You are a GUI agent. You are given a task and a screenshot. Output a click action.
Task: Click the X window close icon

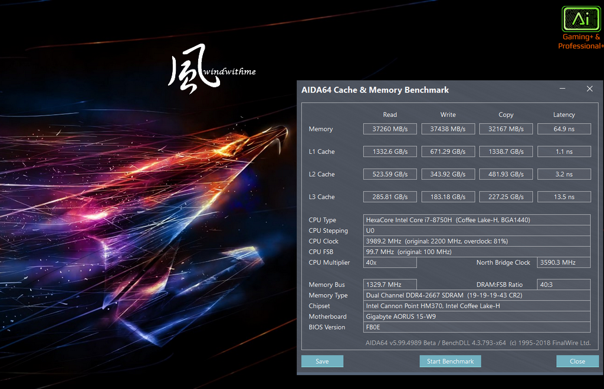[x=589, y=89]
